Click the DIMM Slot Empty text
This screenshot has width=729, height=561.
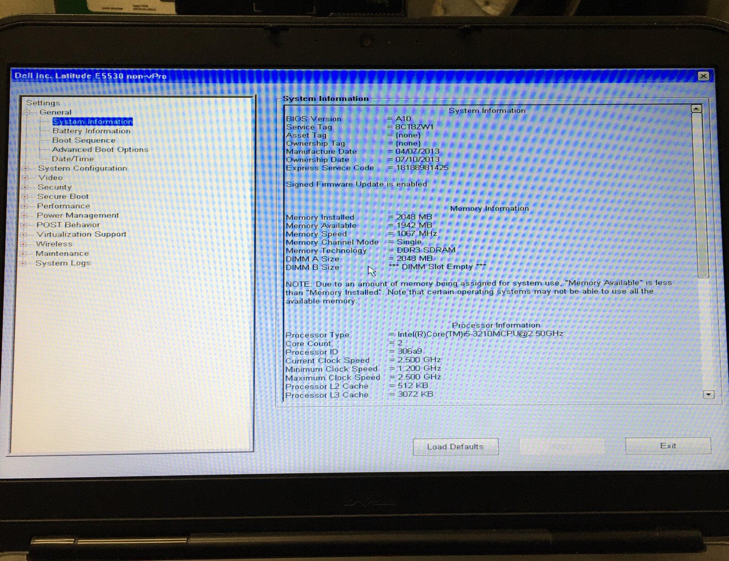point(437,267)
